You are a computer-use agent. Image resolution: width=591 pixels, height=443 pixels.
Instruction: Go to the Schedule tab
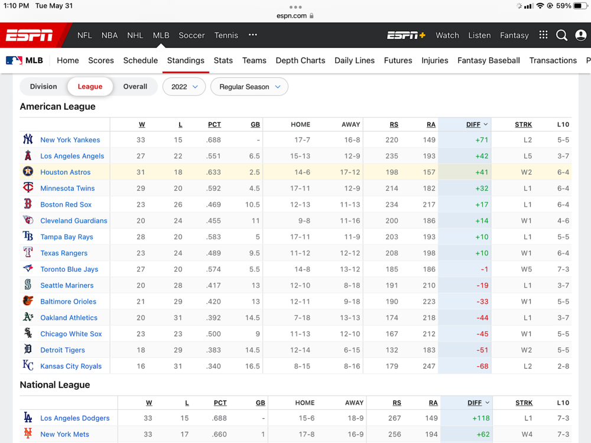coord(140,60)
